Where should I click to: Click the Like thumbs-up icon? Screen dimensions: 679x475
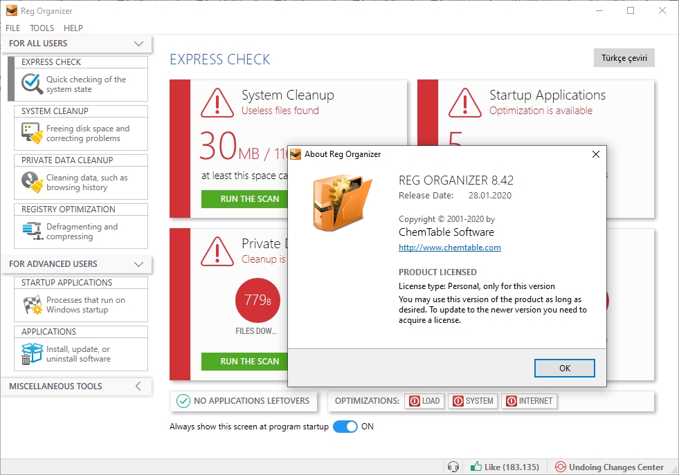[x=476, y=466]
